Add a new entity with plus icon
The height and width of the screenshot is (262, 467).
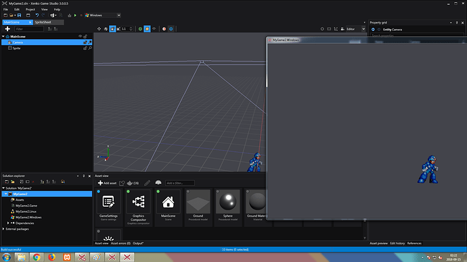coord(7,29)
